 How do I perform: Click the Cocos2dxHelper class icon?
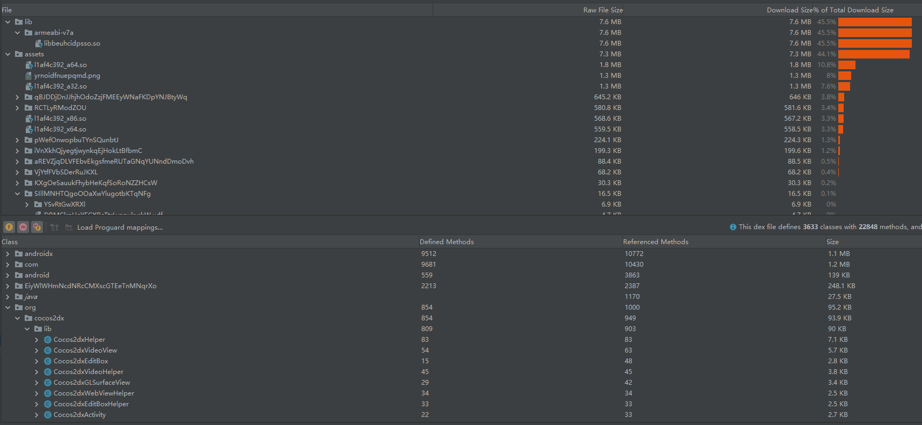click(x=48, y=340)
